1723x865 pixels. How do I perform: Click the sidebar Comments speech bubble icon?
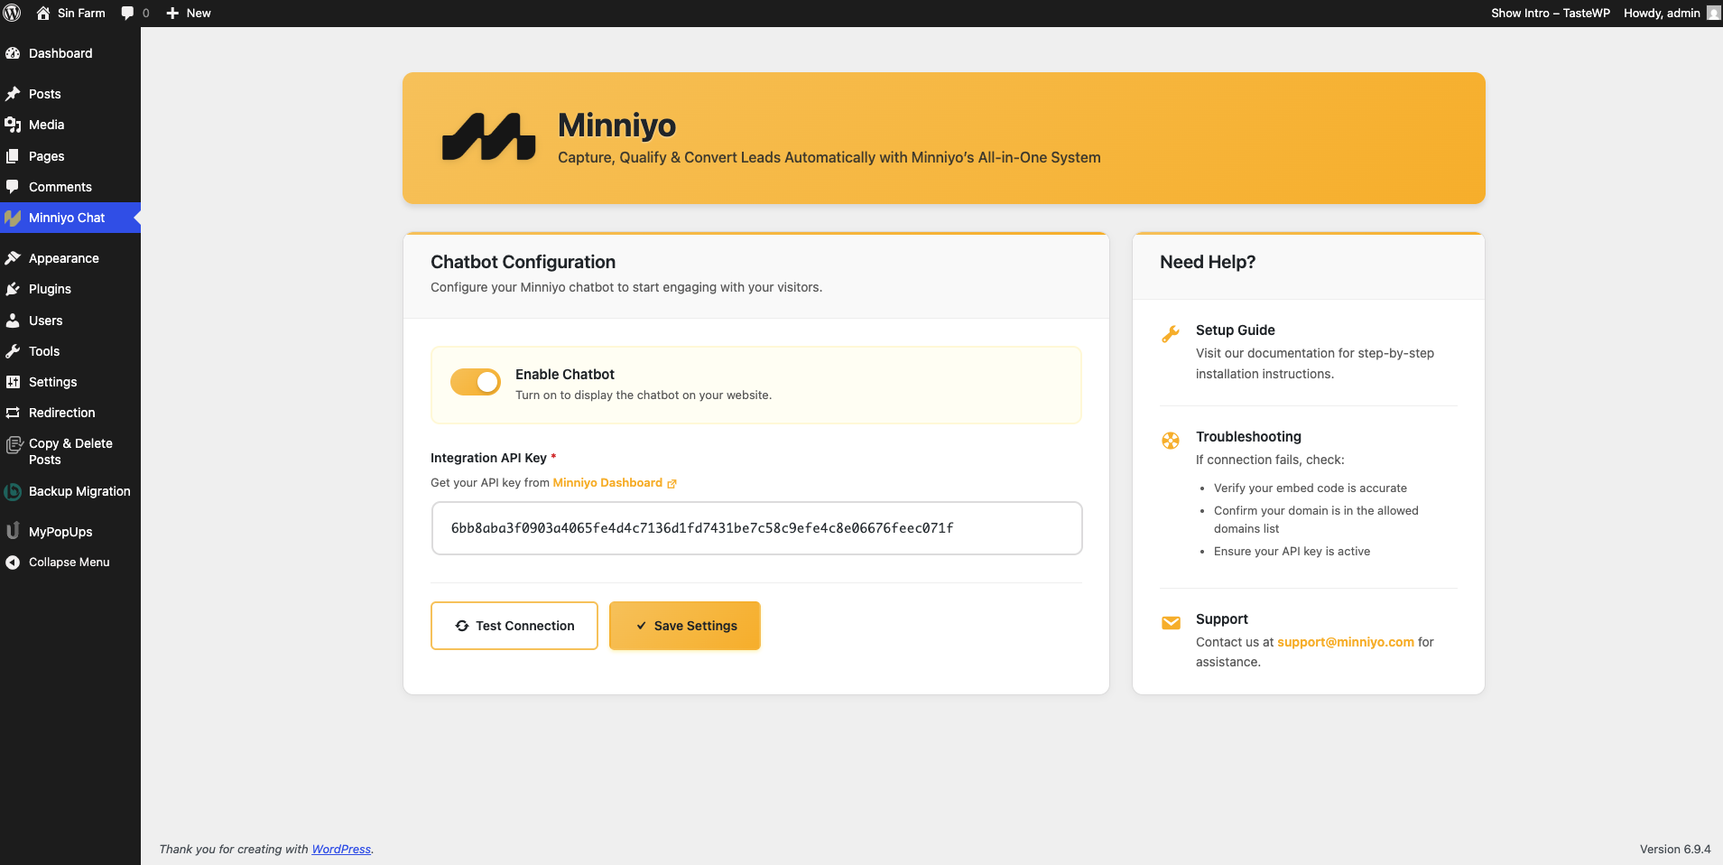tap(13, 187)
